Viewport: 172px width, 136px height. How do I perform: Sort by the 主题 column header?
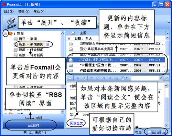click(83, 33)
